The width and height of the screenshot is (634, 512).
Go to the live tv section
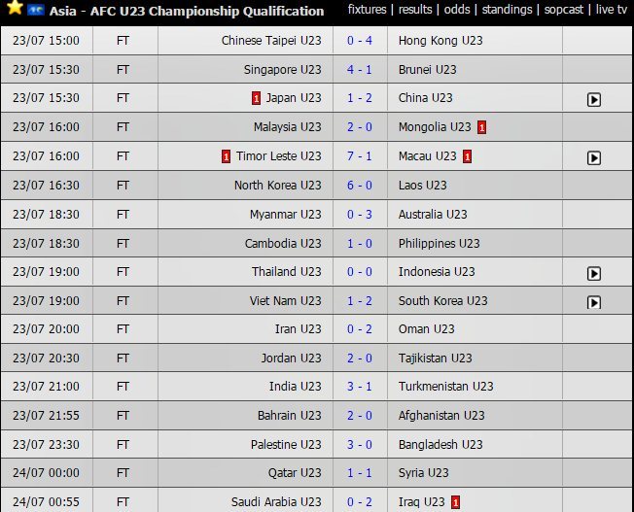(x=613, y=10)
